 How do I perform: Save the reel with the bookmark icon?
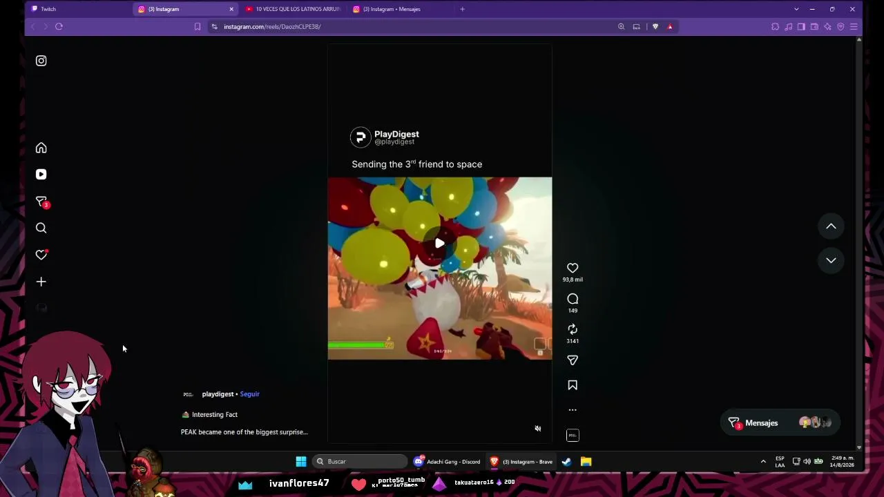573,385
